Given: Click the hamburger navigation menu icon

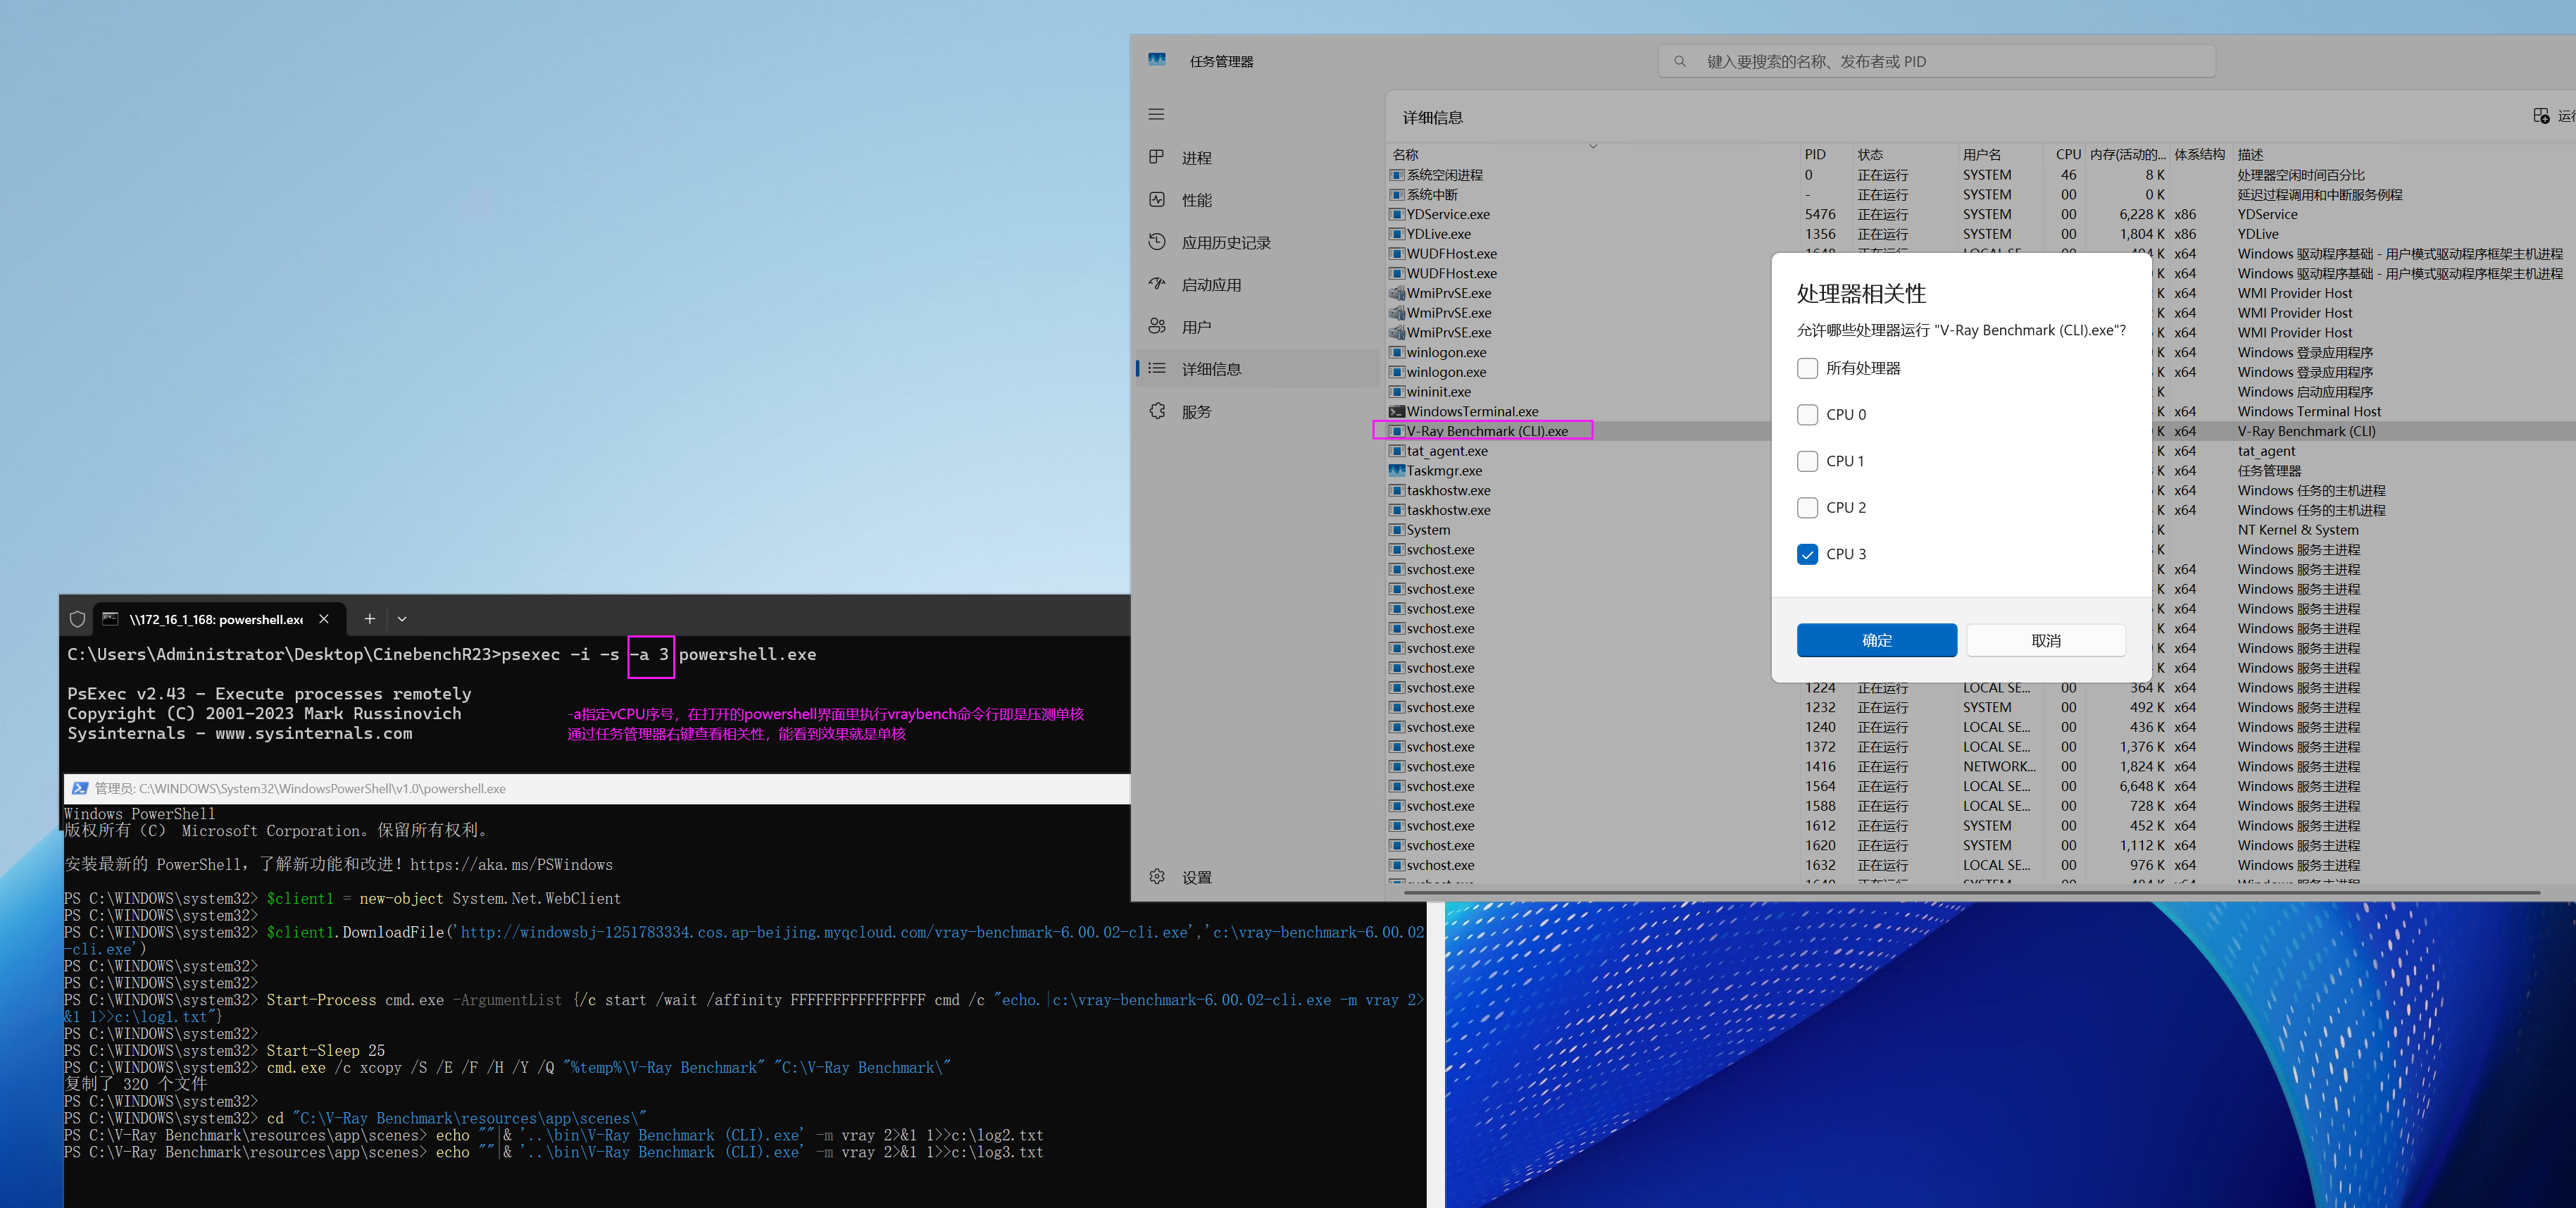Looking at the screenshot, I should click(x=1156, y=114).
